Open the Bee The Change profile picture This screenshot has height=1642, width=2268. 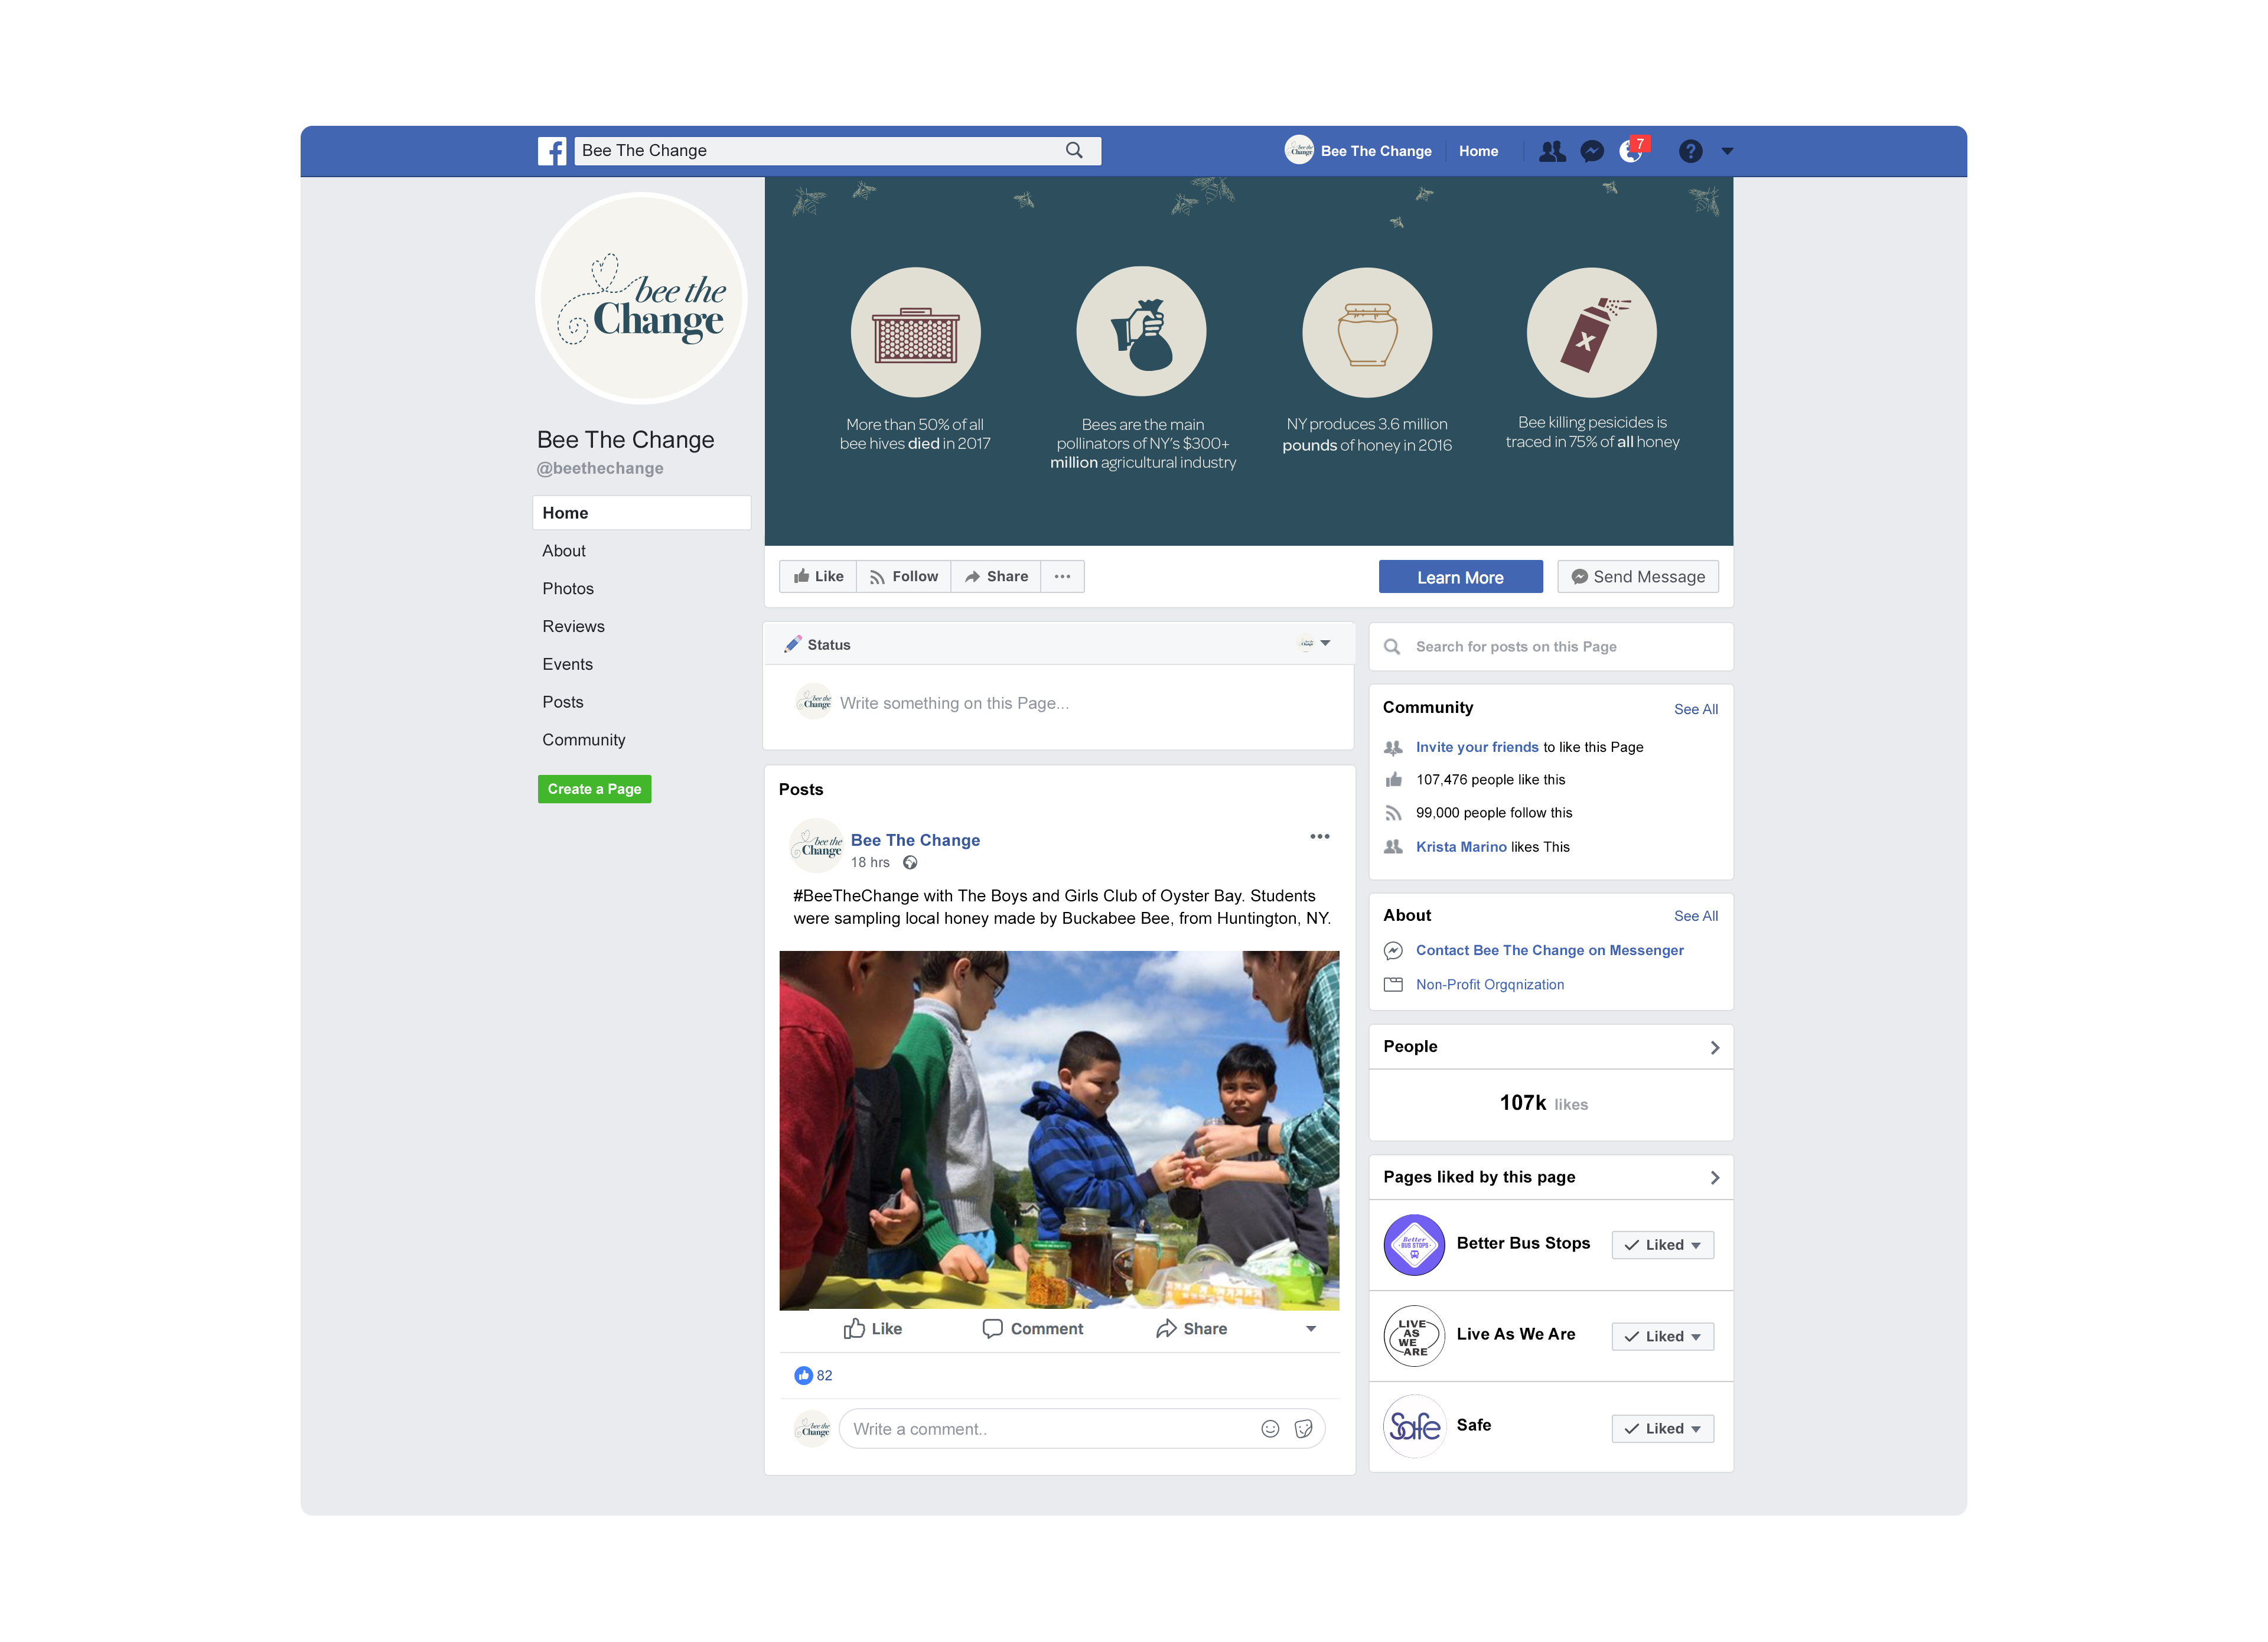tap(642, 298)
